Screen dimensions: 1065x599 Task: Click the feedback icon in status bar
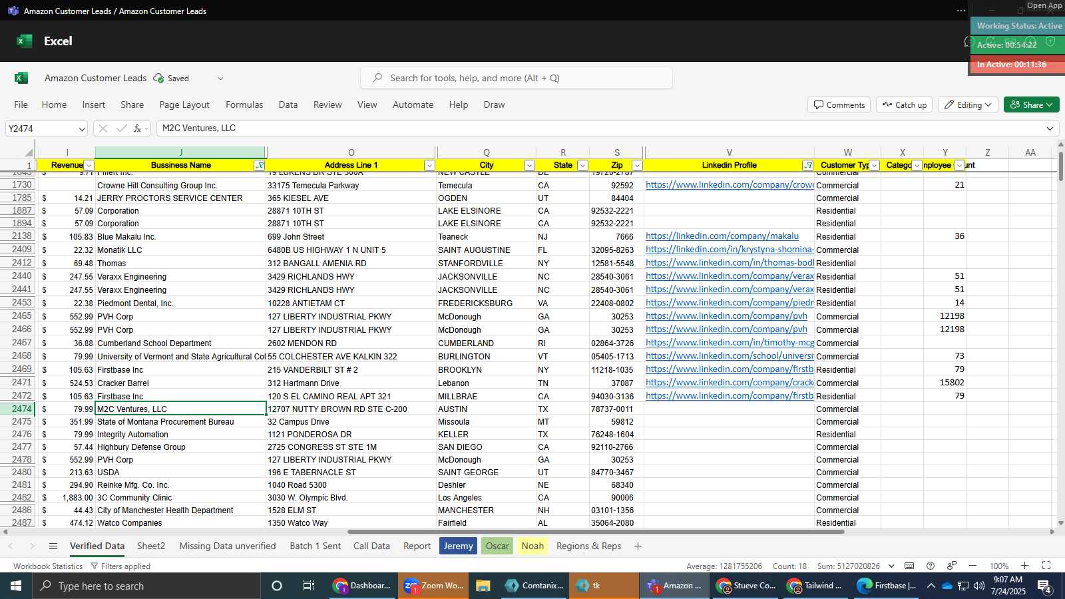click(952, 566)
